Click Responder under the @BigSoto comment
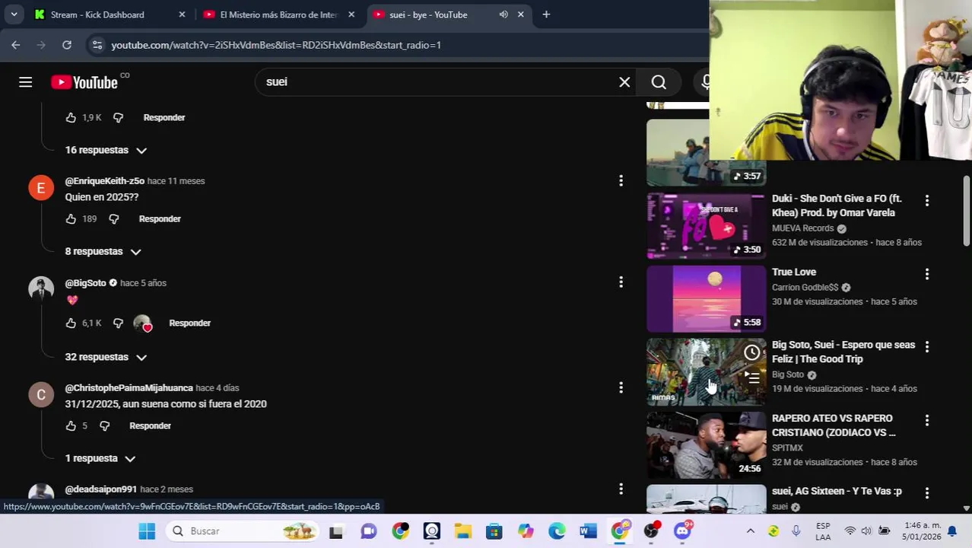The width and height of the screenshot is (972, 548). pos(189,323)
